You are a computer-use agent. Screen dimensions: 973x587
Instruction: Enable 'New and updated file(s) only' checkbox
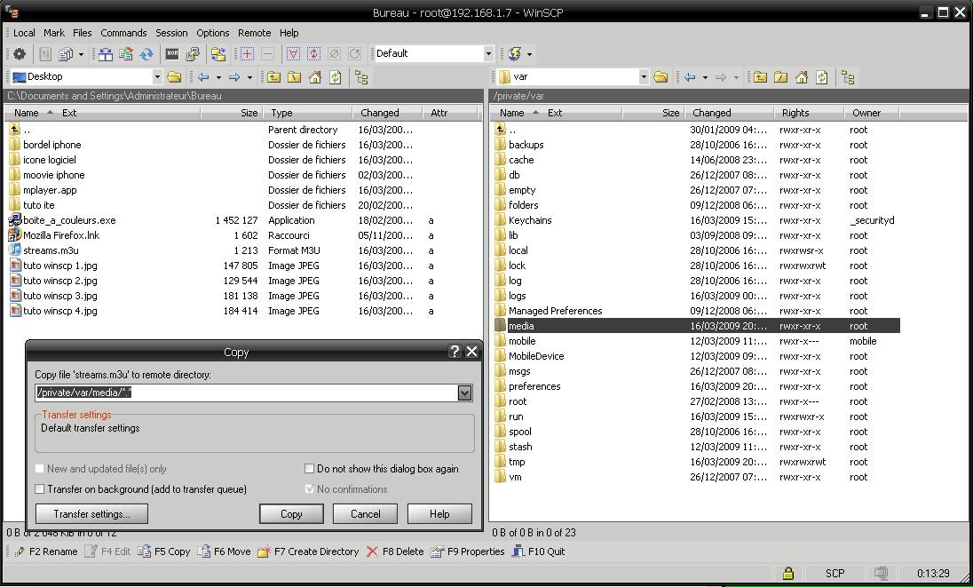tap(39, 468)
